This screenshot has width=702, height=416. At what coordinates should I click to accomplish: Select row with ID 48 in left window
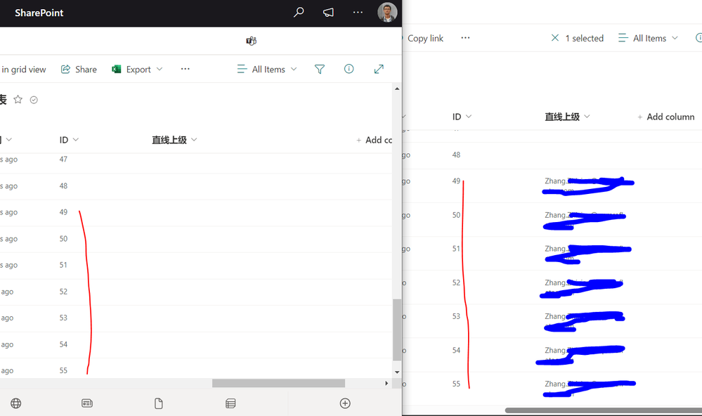point(196,186)
